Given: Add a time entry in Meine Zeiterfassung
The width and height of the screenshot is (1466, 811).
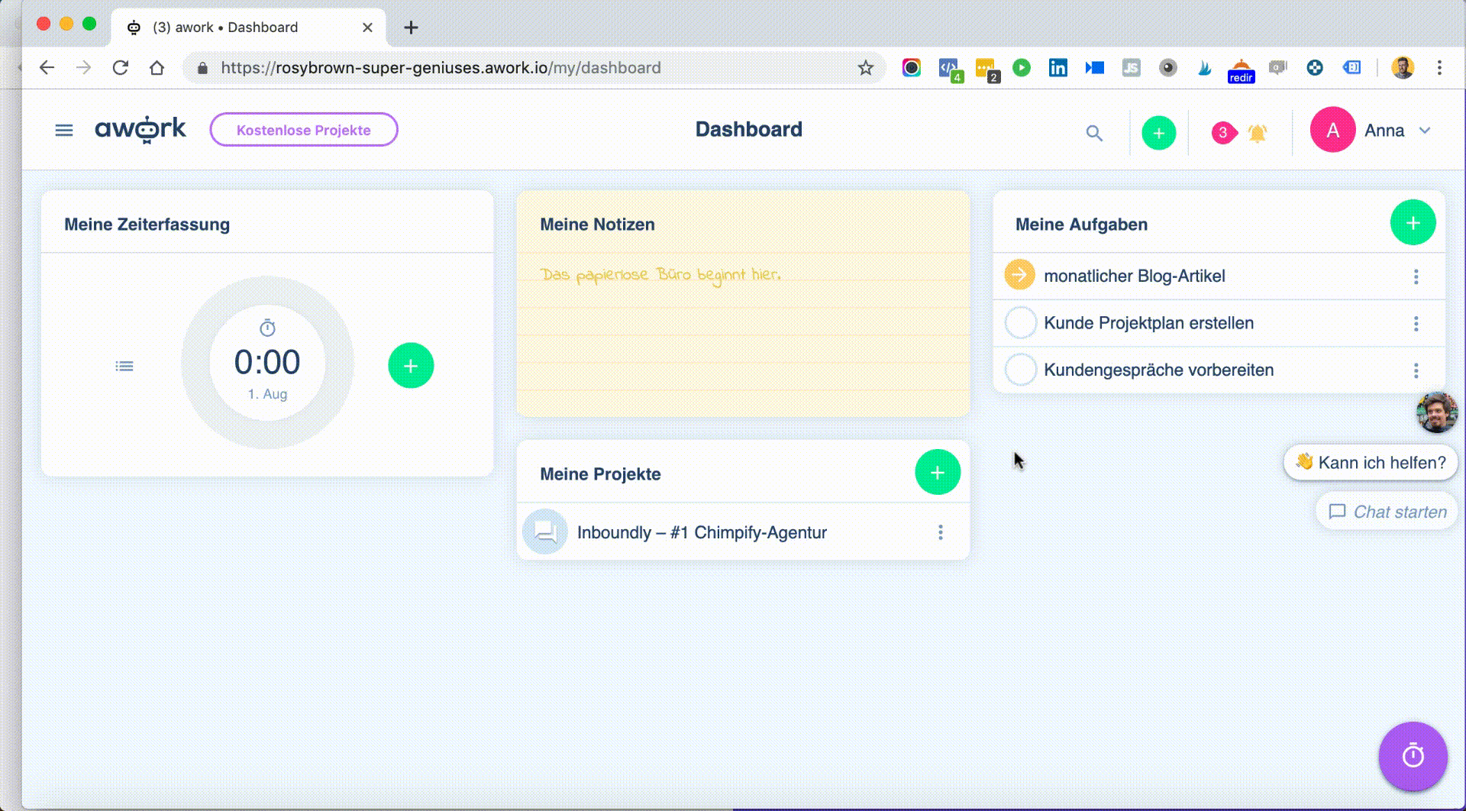Looking at the screenshot, I should click(411, 366).
